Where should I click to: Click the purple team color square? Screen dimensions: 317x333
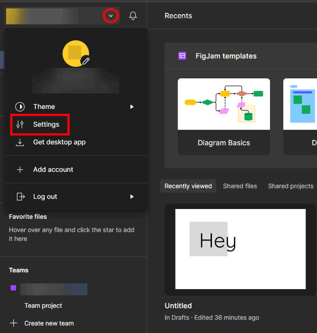(13, 288)
